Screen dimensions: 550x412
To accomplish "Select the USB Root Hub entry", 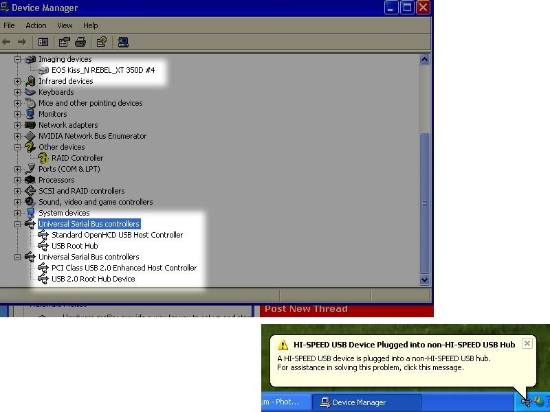I will point(75,246).
